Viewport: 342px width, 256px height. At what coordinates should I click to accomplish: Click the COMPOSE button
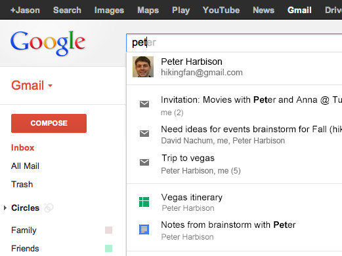49,123
